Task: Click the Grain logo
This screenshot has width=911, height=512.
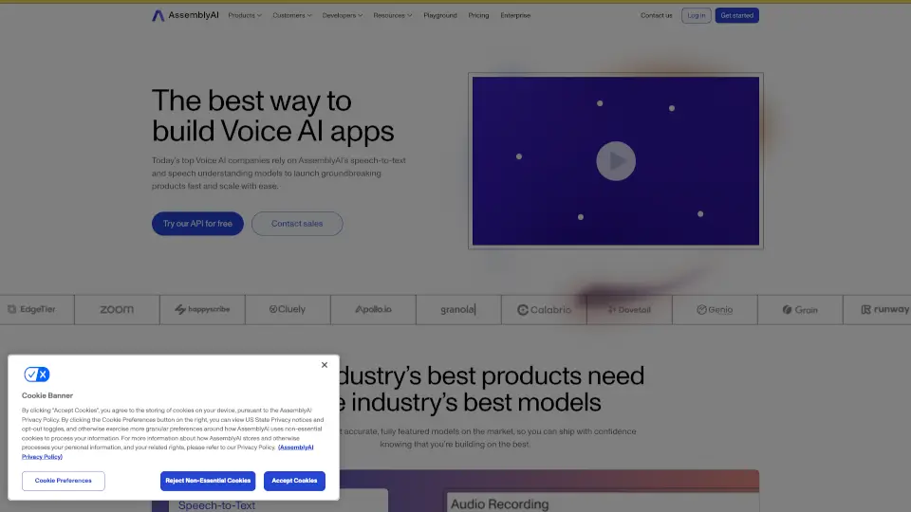Action: 800,309
